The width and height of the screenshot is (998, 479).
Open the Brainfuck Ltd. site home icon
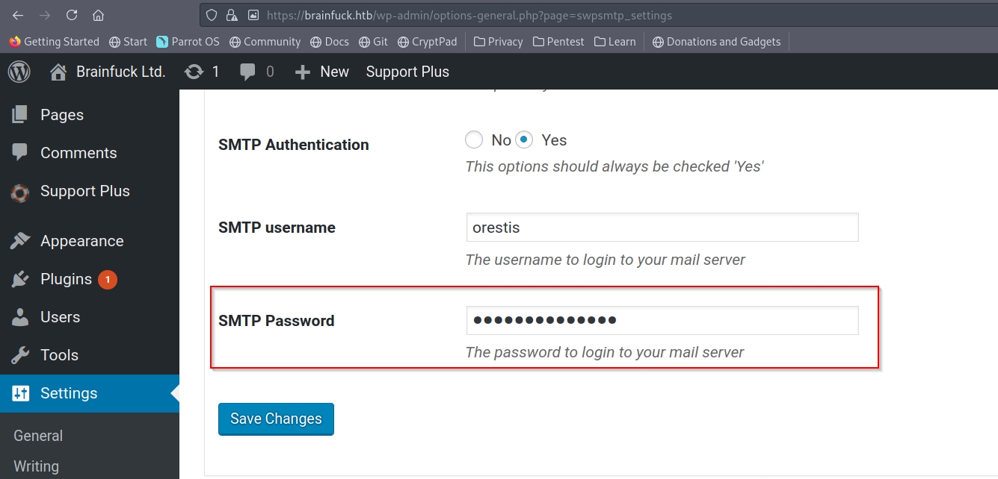[58, 72]
